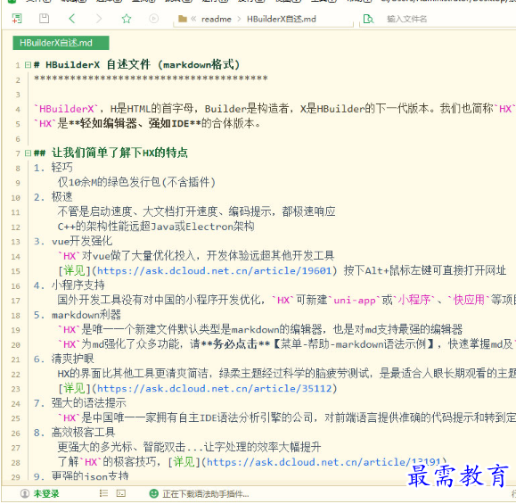Open link ask.dcloud.net.cn/article/19601
Screen dimensions: 516x504
click(214, 271)
